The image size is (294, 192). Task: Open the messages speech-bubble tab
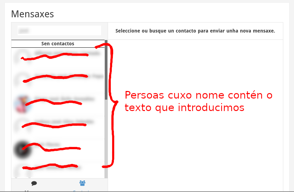tap(34, 183)
